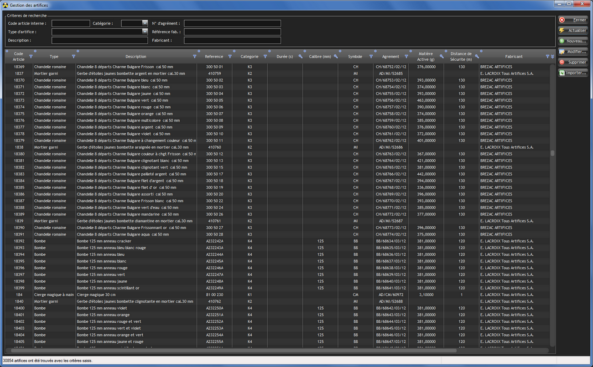Click reference cell '410761'
Viewport: 593px width, 367px height.
(x=214, y=221)
